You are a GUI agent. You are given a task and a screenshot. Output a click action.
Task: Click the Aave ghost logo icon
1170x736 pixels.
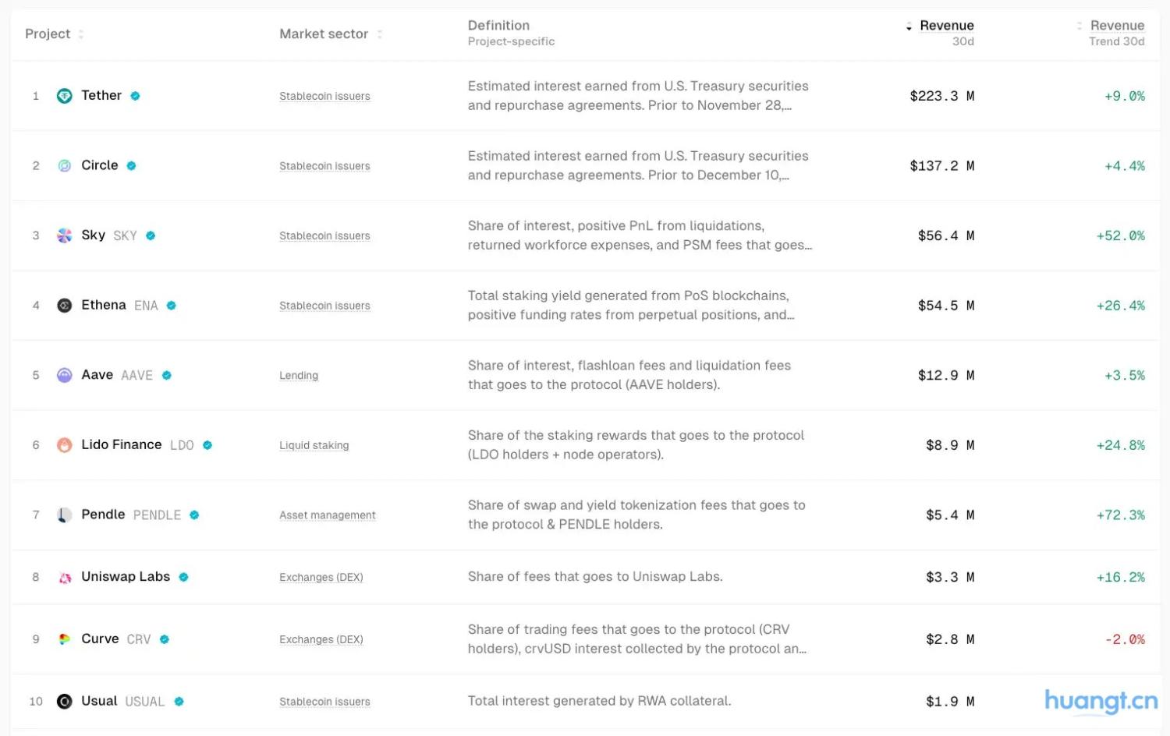tap(65, 375)
